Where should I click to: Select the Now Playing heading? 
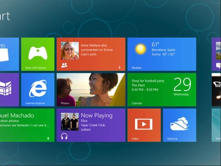97,115
